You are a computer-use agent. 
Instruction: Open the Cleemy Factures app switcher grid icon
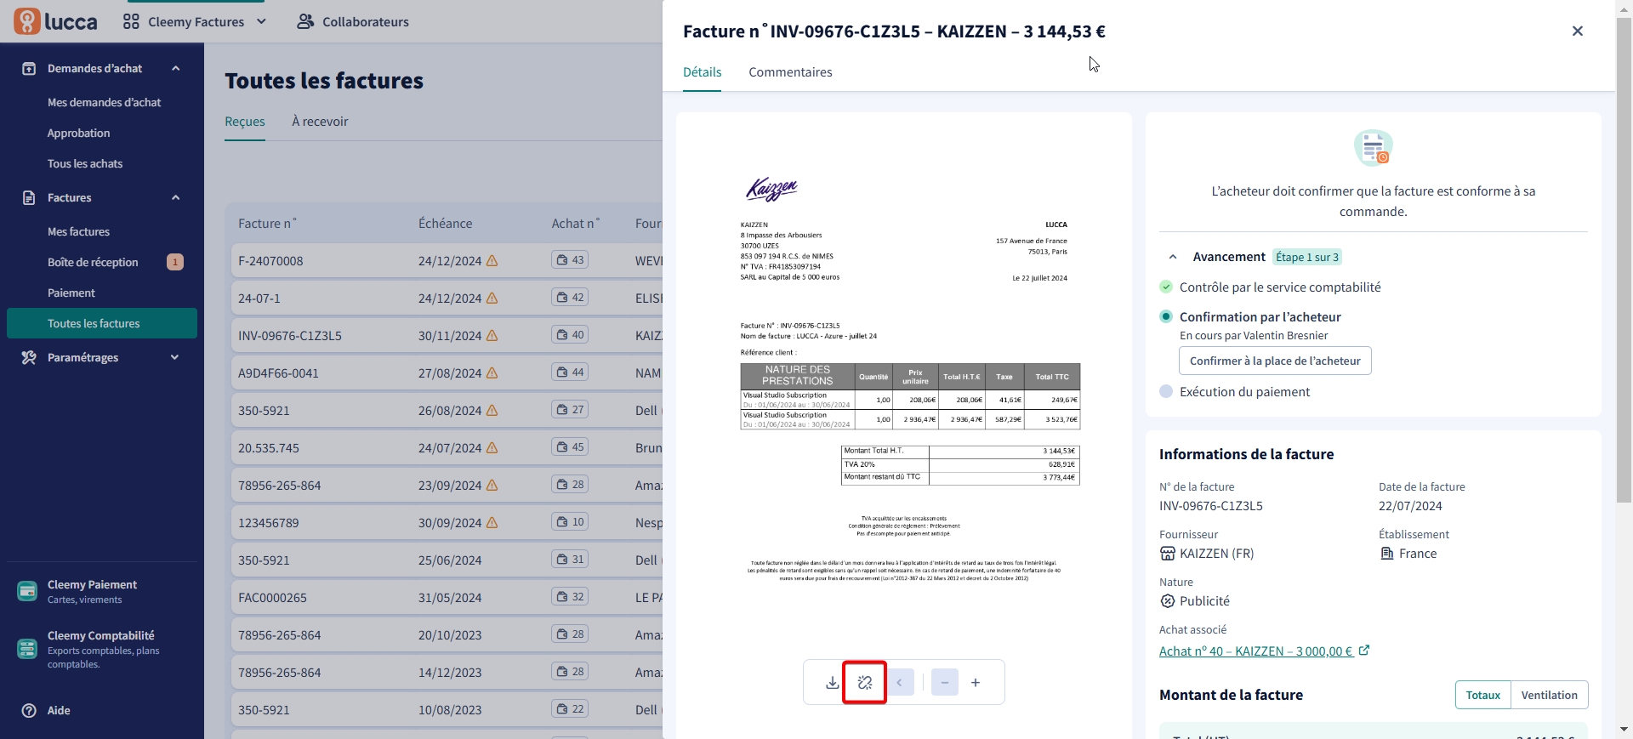[x=131, y=21]
